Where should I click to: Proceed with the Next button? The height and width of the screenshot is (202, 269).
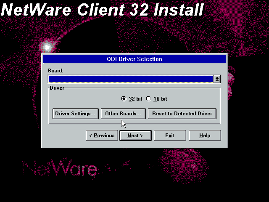point(135,136)
